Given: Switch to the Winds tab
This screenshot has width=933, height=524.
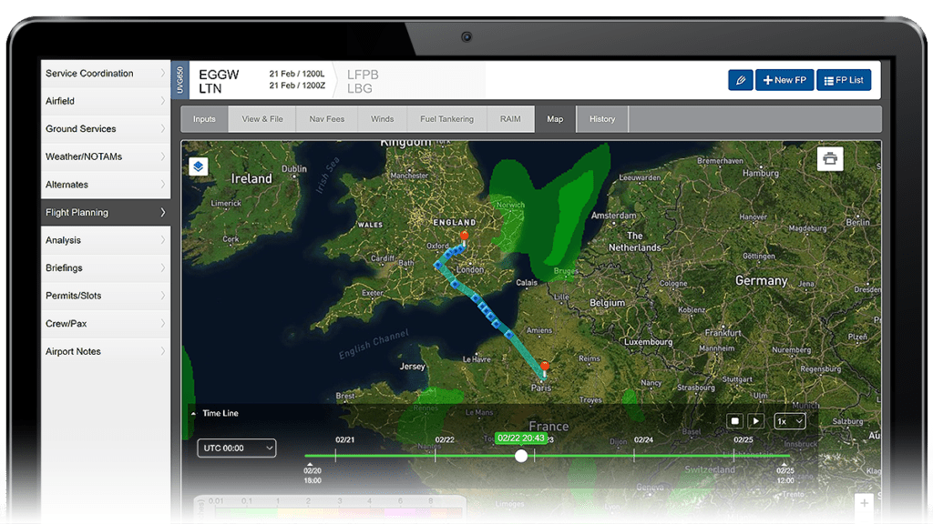Looking at the screenshot, I should point(382,119).
